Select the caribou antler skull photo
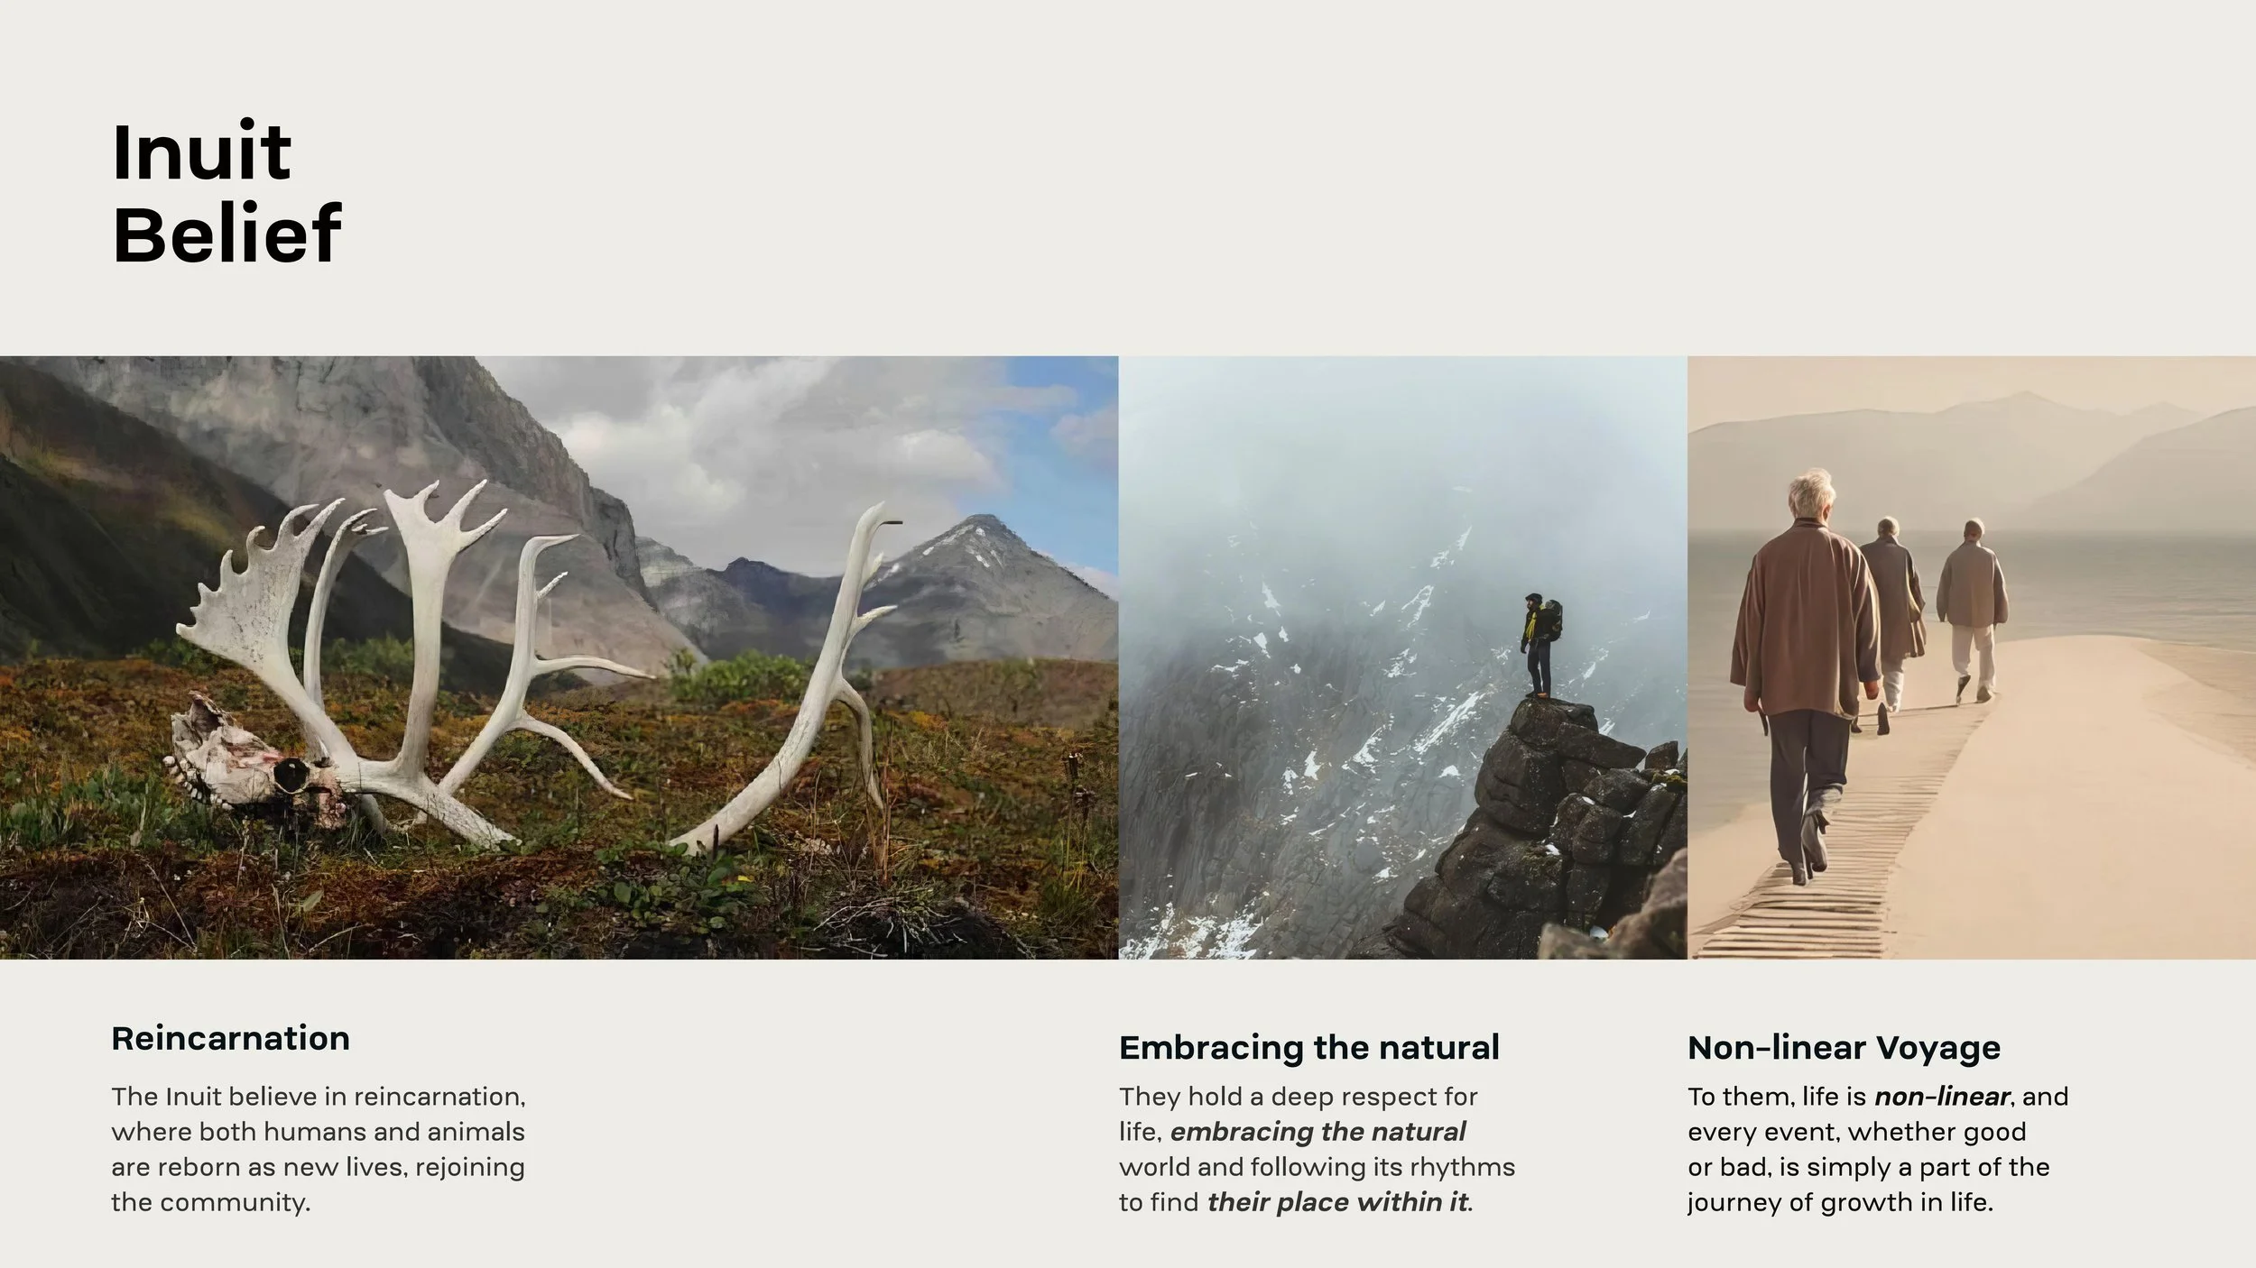 click(x=559, y=657)
